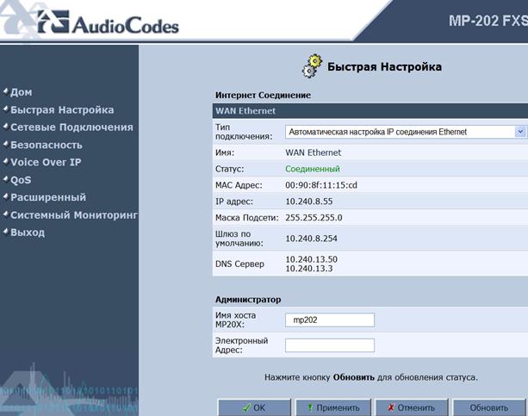Click the bullet icon next to Дом

pos(6,91)
